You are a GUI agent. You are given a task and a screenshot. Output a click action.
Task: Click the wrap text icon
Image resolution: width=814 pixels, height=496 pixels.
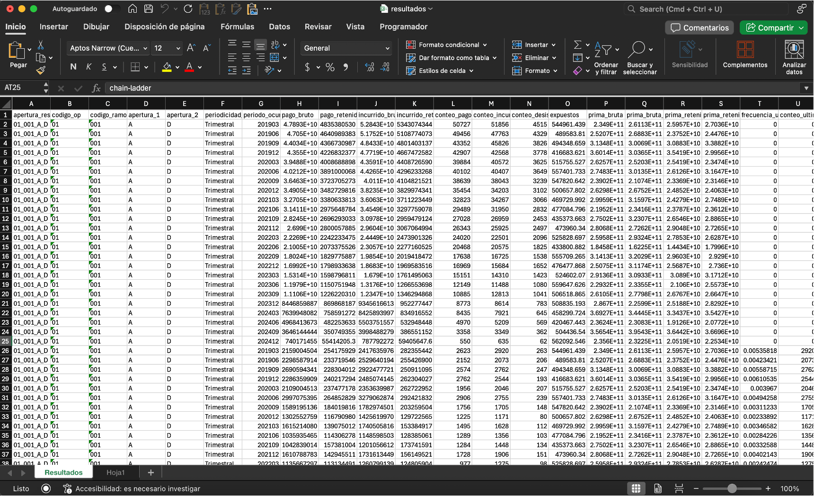tap(275, 44)
